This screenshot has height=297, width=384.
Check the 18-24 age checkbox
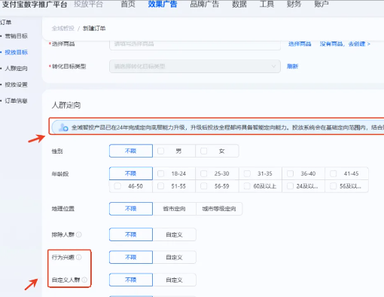(x=160, y=173)
